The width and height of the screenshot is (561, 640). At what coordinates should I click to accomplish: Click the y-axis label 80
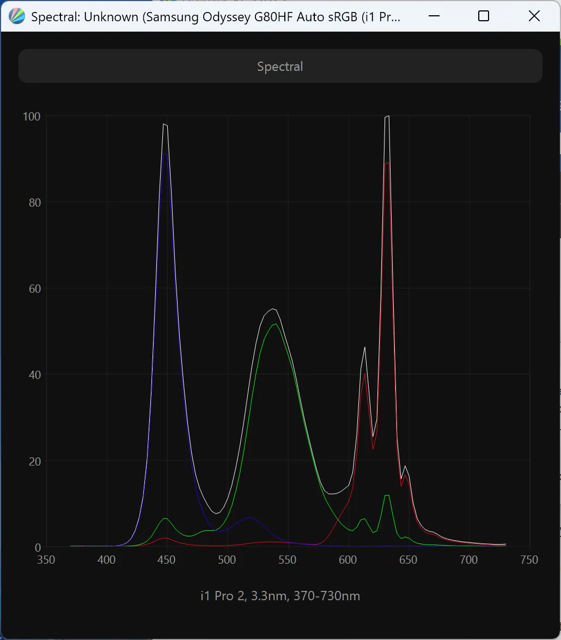tap(35, 203)
